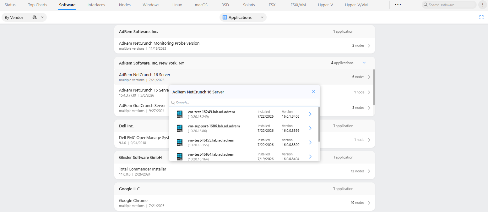
Task: Open the ESXi view tab
Action: click(273, 5)
